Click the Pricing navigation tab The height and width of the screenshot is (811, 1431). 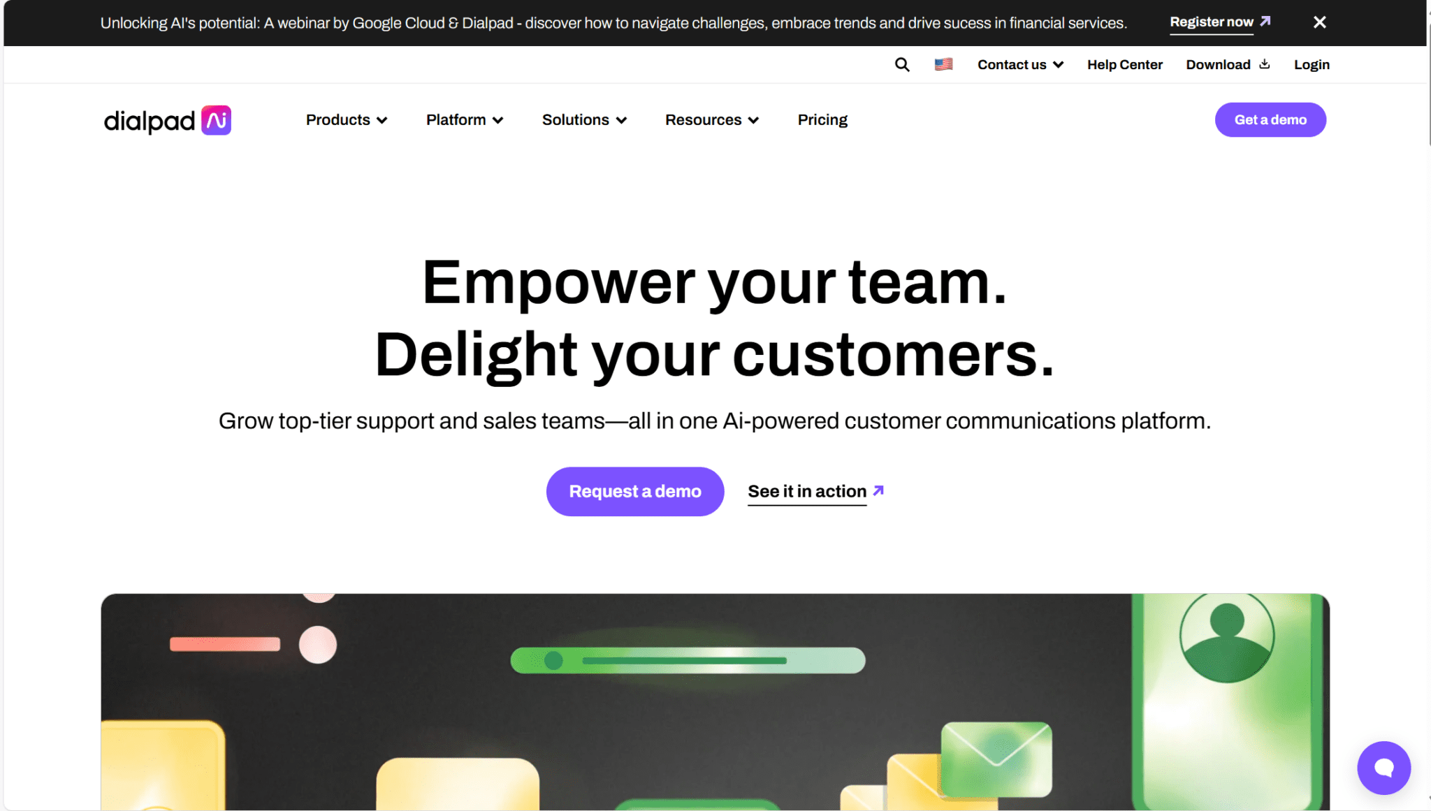click(x=824, y=120)
